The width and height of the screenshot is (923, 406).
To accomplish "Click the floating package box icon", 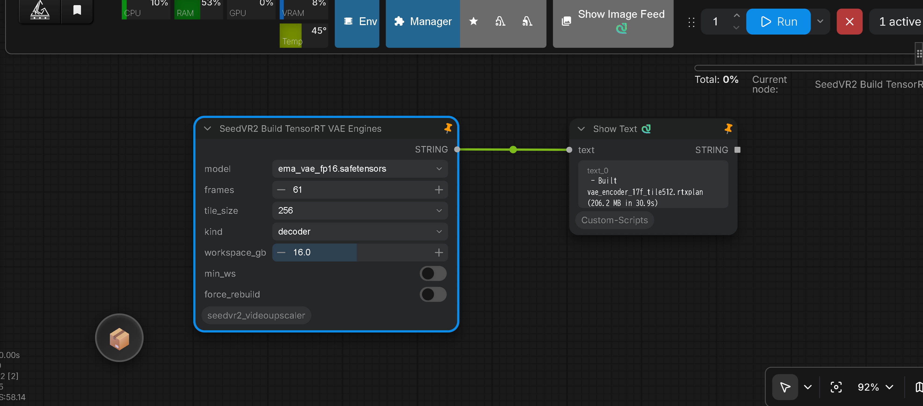I will coord(119,338).
